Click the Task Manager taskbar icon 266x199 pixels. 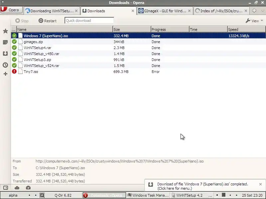point(129,195)
